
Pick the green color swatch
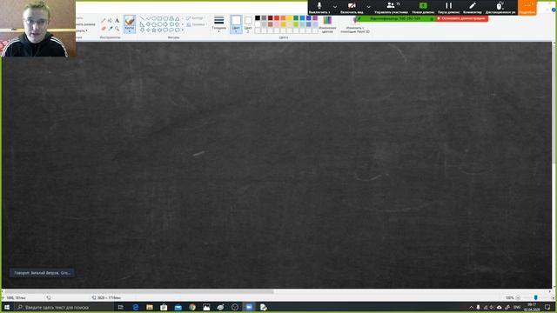[x=296, y=17]
